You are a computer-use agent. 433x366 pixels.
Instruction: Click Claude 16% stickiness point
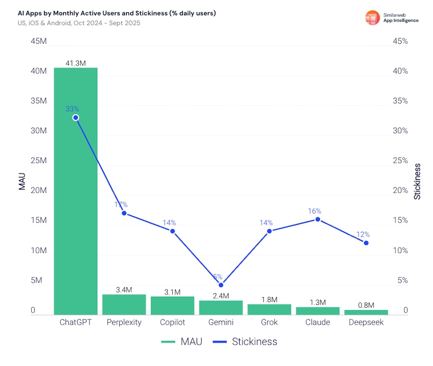click(x=318, y=219)
